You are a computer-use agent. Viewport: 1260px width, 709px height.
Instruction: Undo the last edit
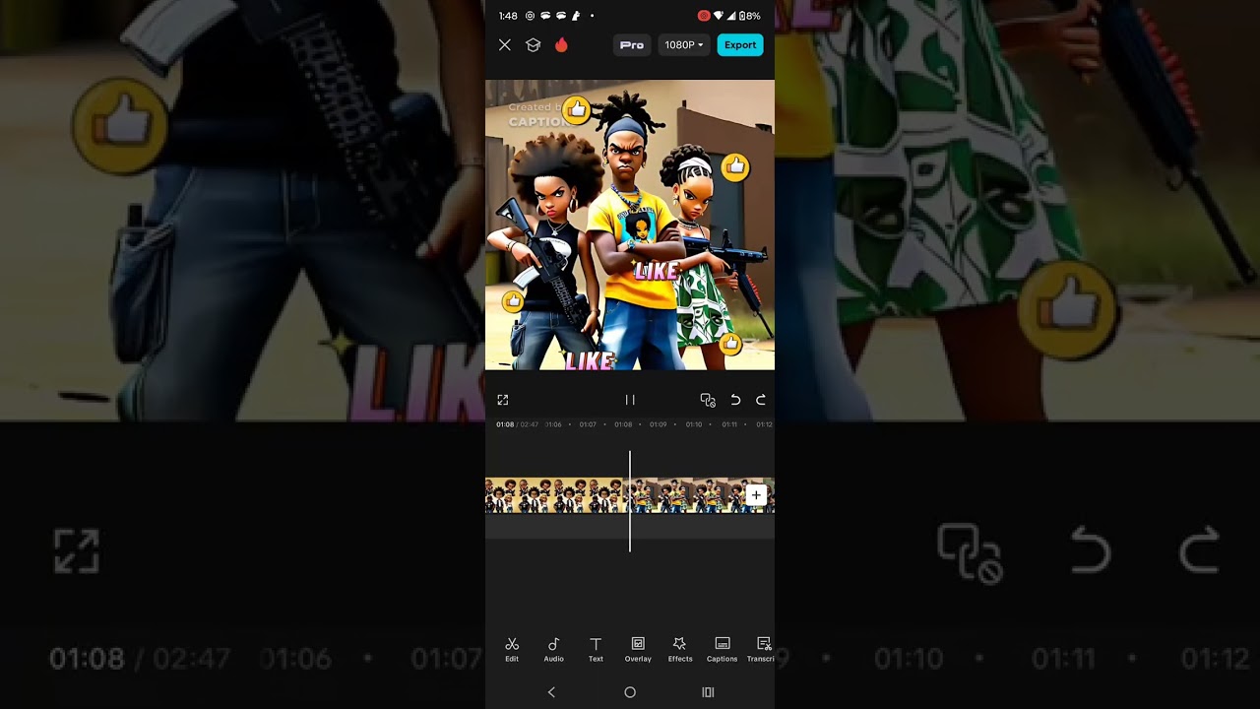[735, 400]
